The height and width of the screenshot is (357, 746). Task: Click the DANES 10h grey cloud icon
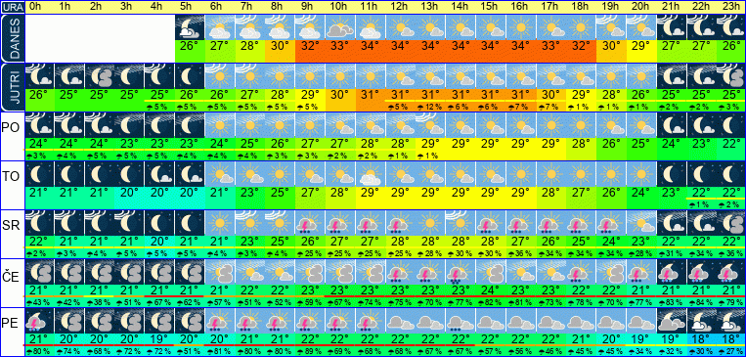[339, 27]
